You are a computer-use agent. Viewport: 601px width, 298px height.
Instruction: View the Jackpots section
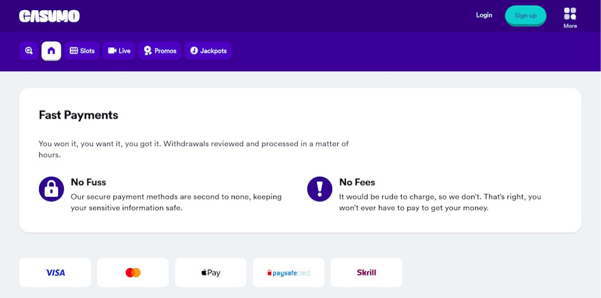(x=208, y=51)
